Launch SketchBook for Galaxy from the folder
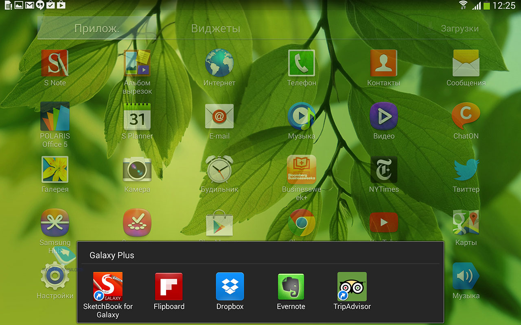Image resolution: width=521 pixels, height=325 pixels. 108,286
